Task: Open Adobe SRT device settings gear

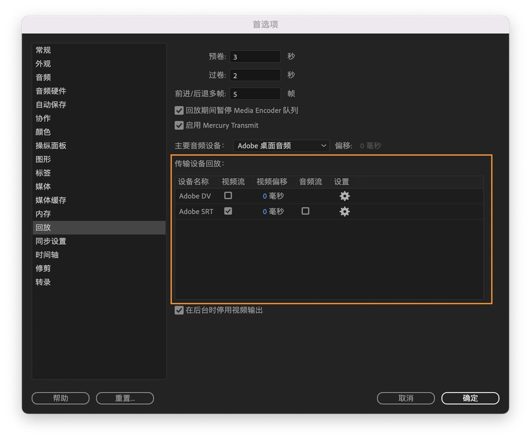Action: 344,212
